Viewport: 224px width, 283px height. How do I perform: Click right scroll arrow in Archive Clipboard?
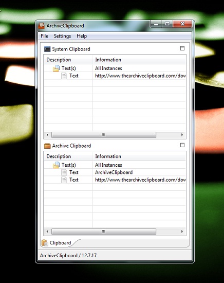coord(182,232)
